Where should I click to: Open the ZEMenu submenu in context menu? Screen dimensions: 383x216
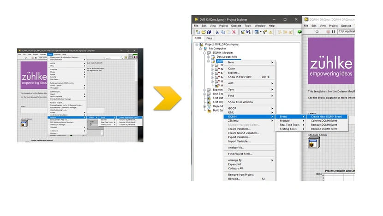(x=249, y=121)
